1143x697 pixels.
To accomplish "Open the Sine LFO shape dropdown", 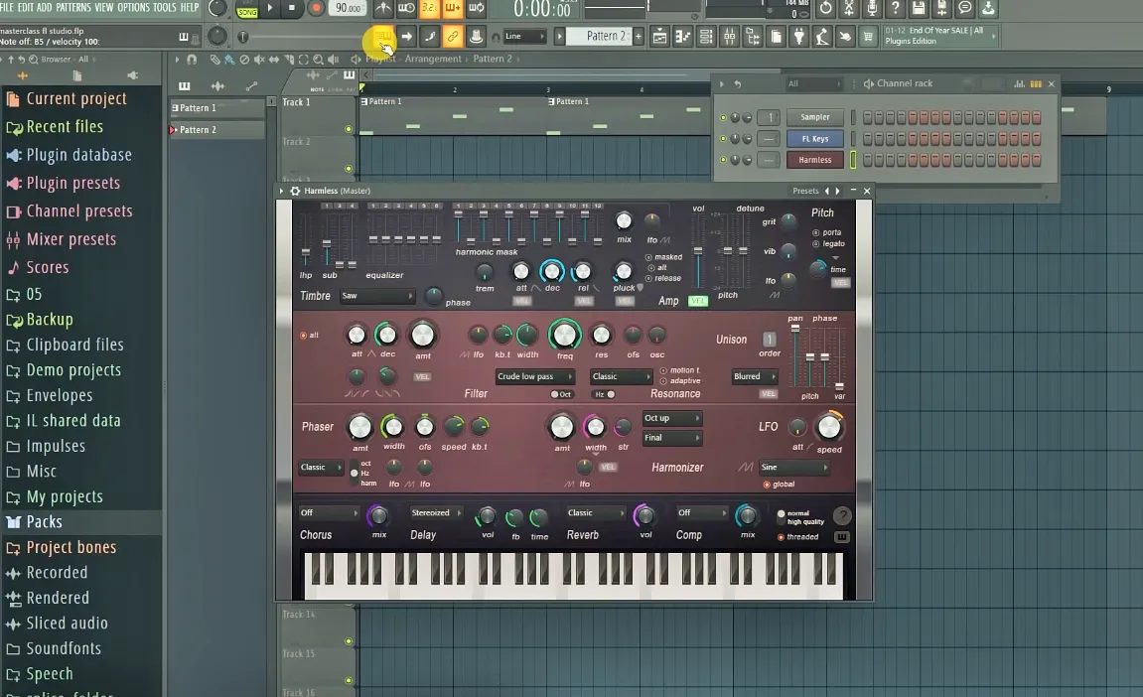I will [x=793, y=468].
